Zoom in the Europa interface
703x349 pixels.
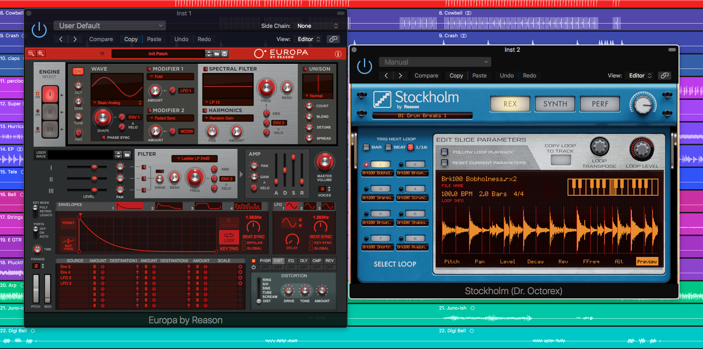(x=41, y=54)
